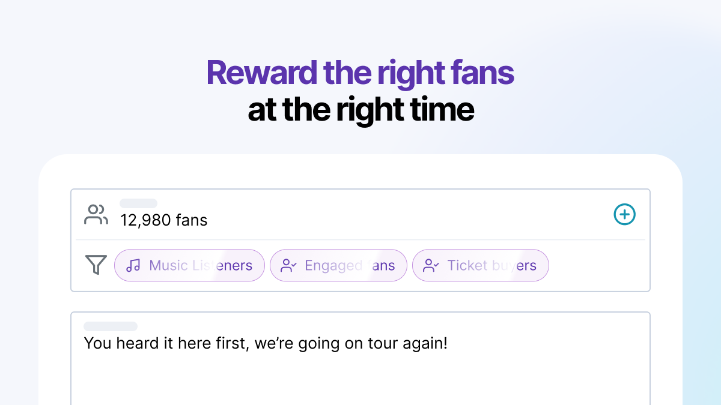Image resolution: width=721 pixels, height=405 pixels.
Task: Toggle the Ticket buyers filter chip
Action: 481,265
